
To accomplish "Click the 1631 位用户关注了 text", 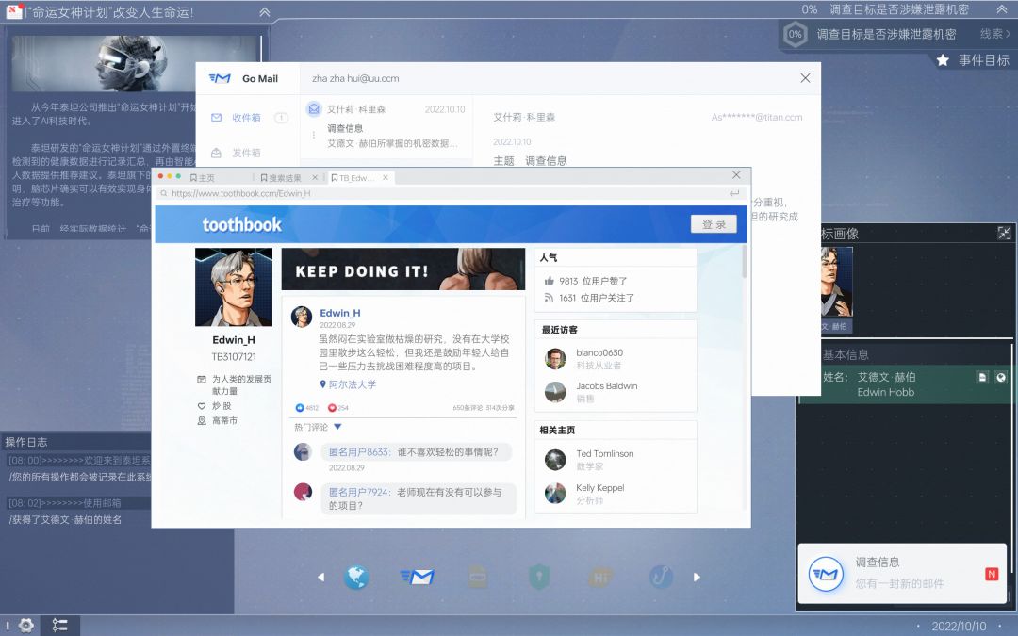I will [597, 298].
